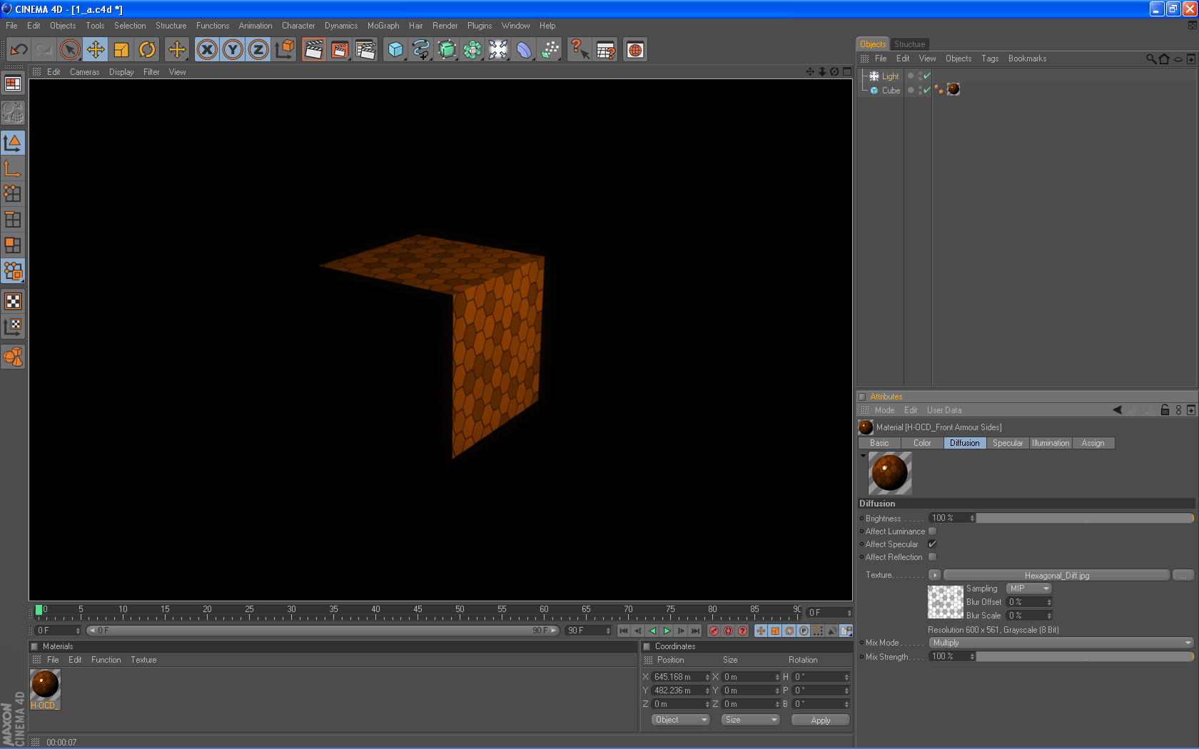1199x749 pixels.
Task: Click the Undo arrow icon
Action: [19, 50]
